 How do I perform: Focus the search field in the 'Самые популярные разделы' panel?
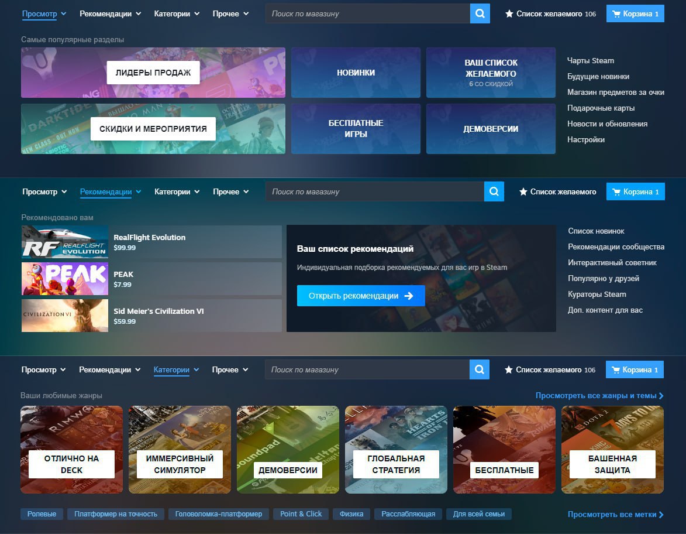click(368, 13)
